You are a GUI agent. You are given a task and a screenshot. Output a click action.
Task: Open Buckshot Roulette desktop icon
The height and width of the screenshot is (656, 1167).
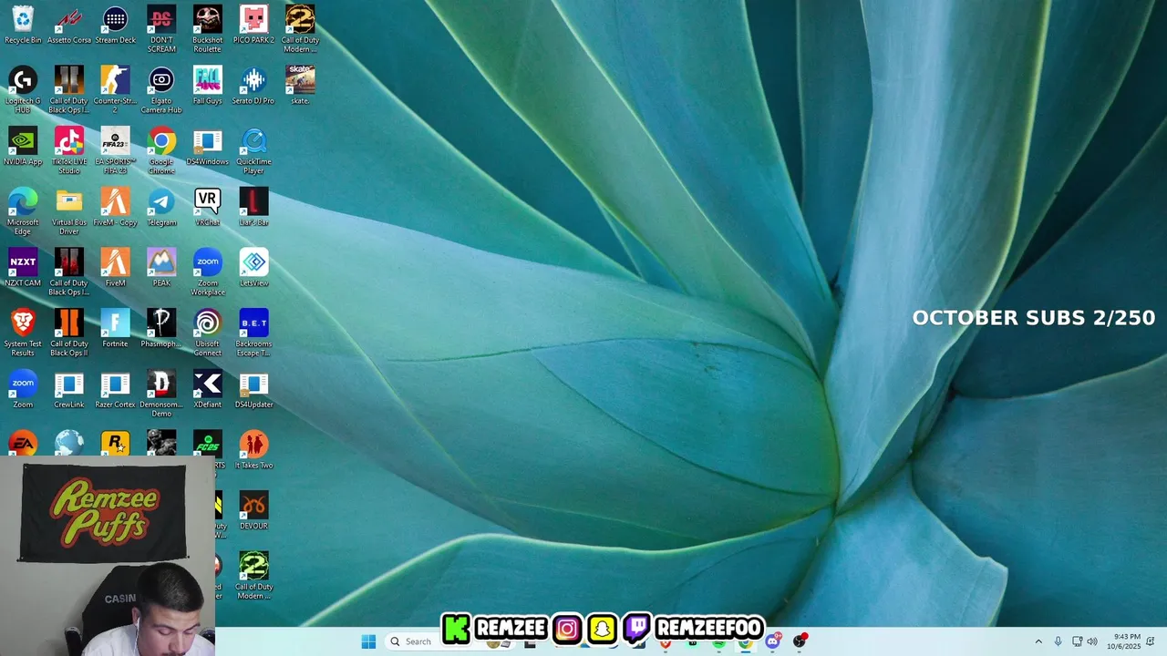click(x=208, y=28)
